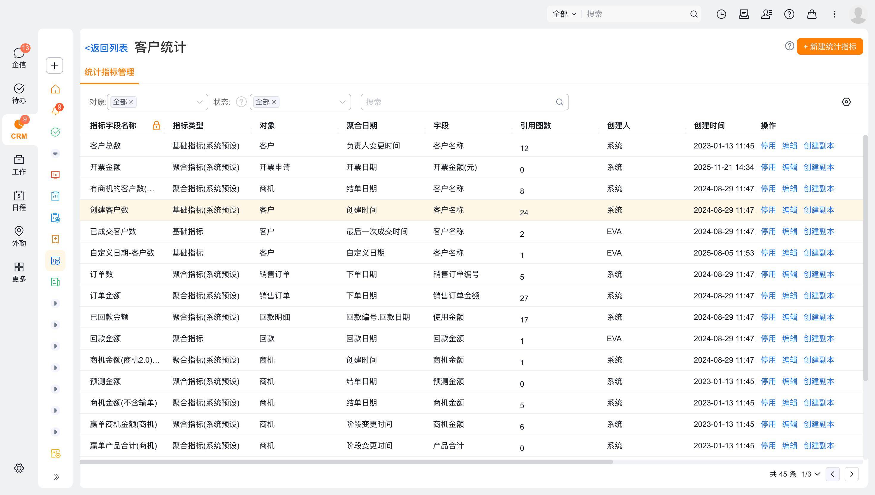Select the CRM module icon
The image size is (875, 495).
(19, 129)
